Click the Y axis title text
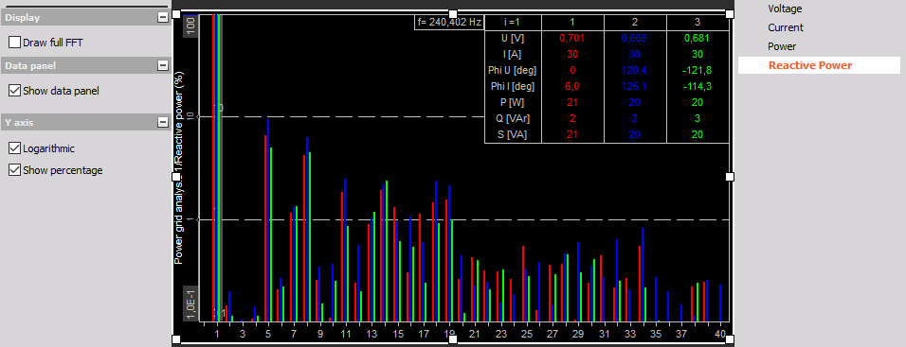This screenshot has width=906, height=347. (x=178, y=168)
